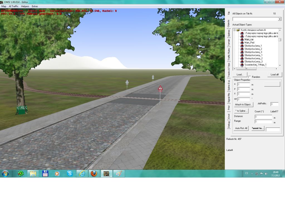Enable the Random checkbox

point(250,77)
